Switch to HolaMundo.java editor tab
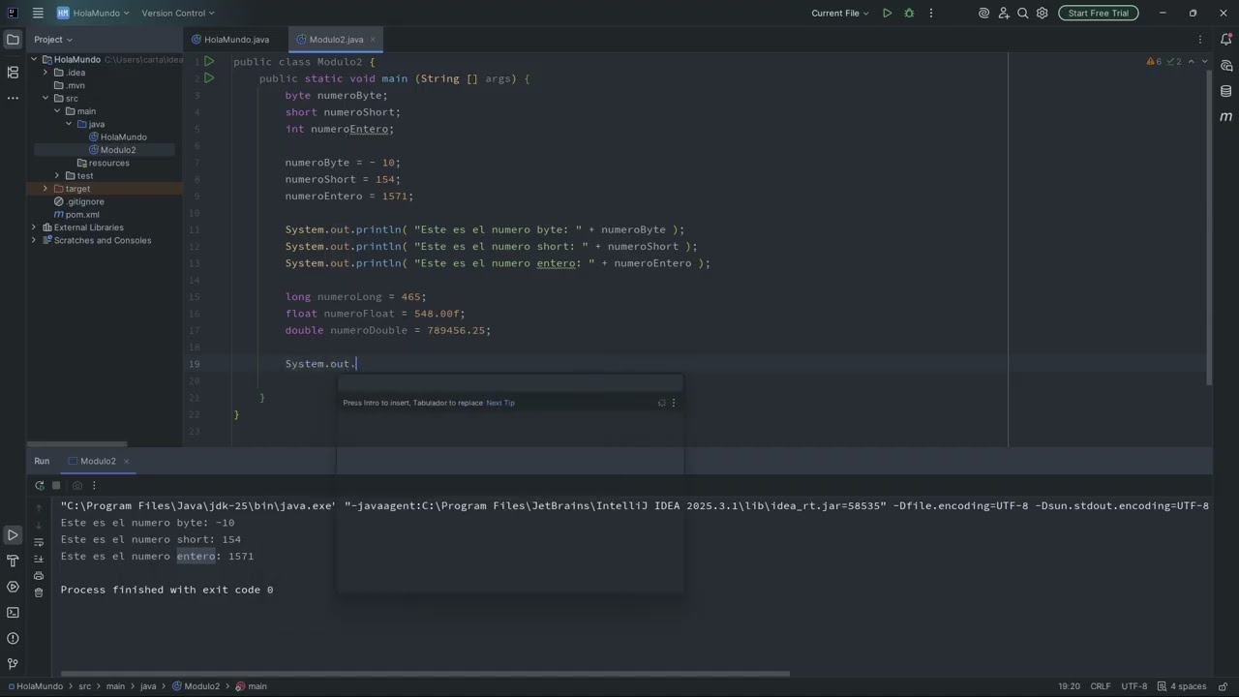This screenshot has width=1239, height=697. [236, 40]
